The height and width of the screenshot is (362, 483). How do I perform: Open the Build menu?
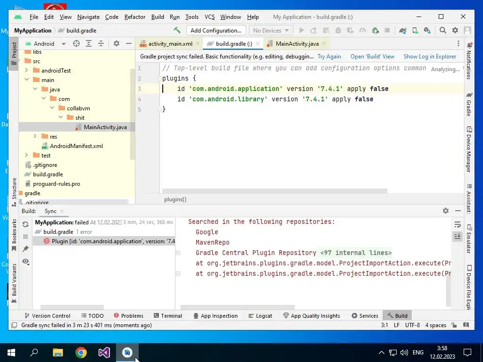pos(158,17)
